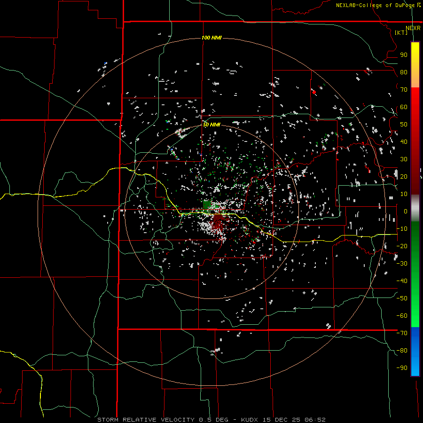
Task: Click the 0 value on velocity scale
Action: click(x=406, y=211)
